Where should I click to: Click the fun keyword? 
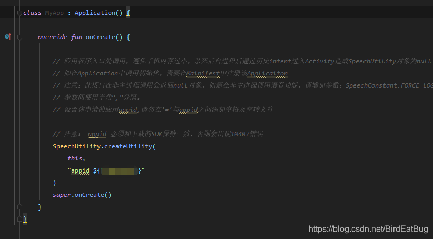pos(76,37)
